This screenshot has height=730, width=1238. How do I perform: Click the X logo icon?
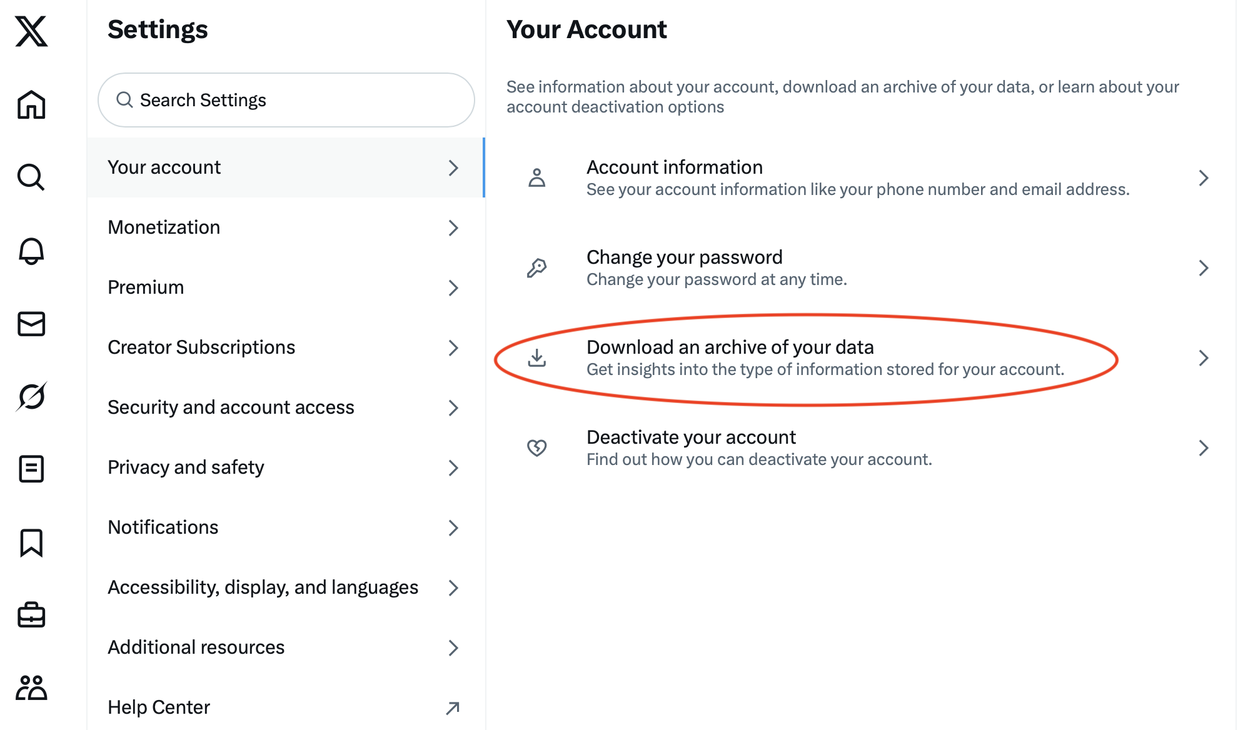tap(31, 31)
